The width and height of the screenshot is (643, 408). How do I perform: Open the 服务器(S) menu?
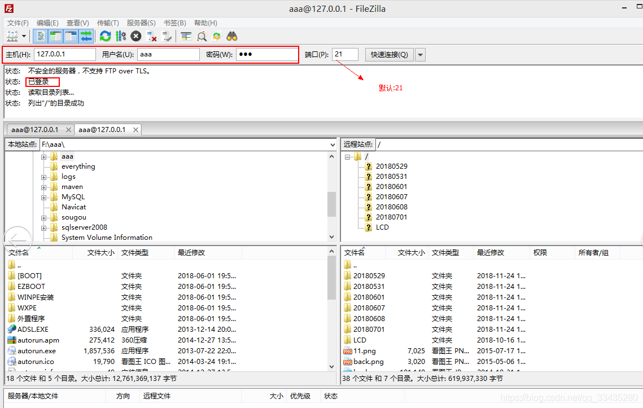click(x=141, y=23)
